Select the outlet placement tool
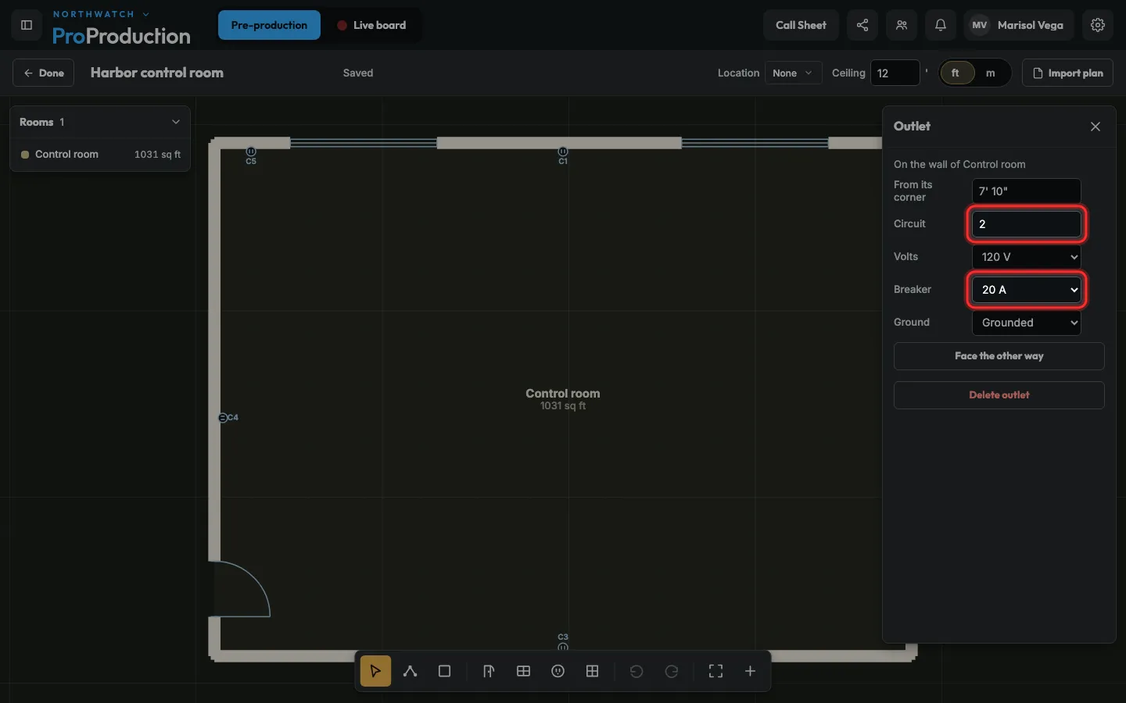Screen dimensions: 1126x703 coord(558,671)
